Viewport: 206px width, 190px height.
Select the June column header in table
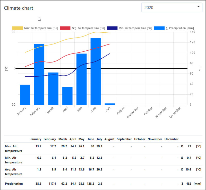pyautogui.click(x=91, y=139)
